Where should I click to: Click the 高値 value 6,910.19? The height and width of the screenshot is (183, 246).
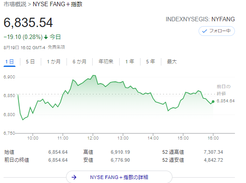click(120, 152)
